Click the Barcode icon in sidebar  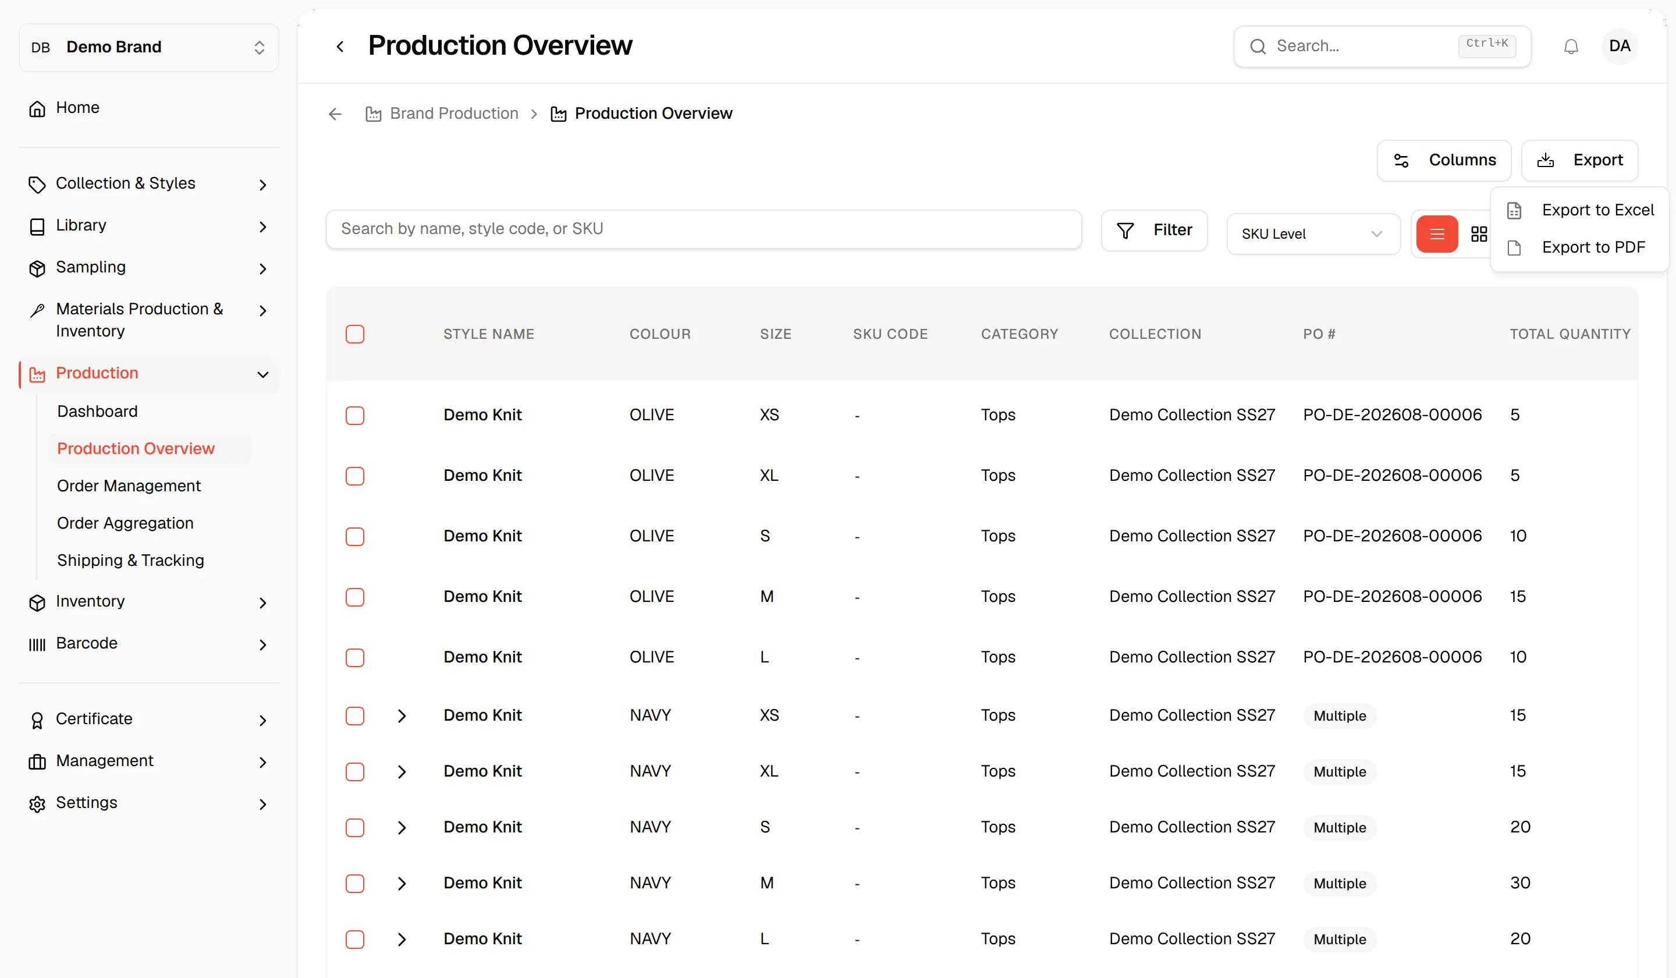pos(37,644)
